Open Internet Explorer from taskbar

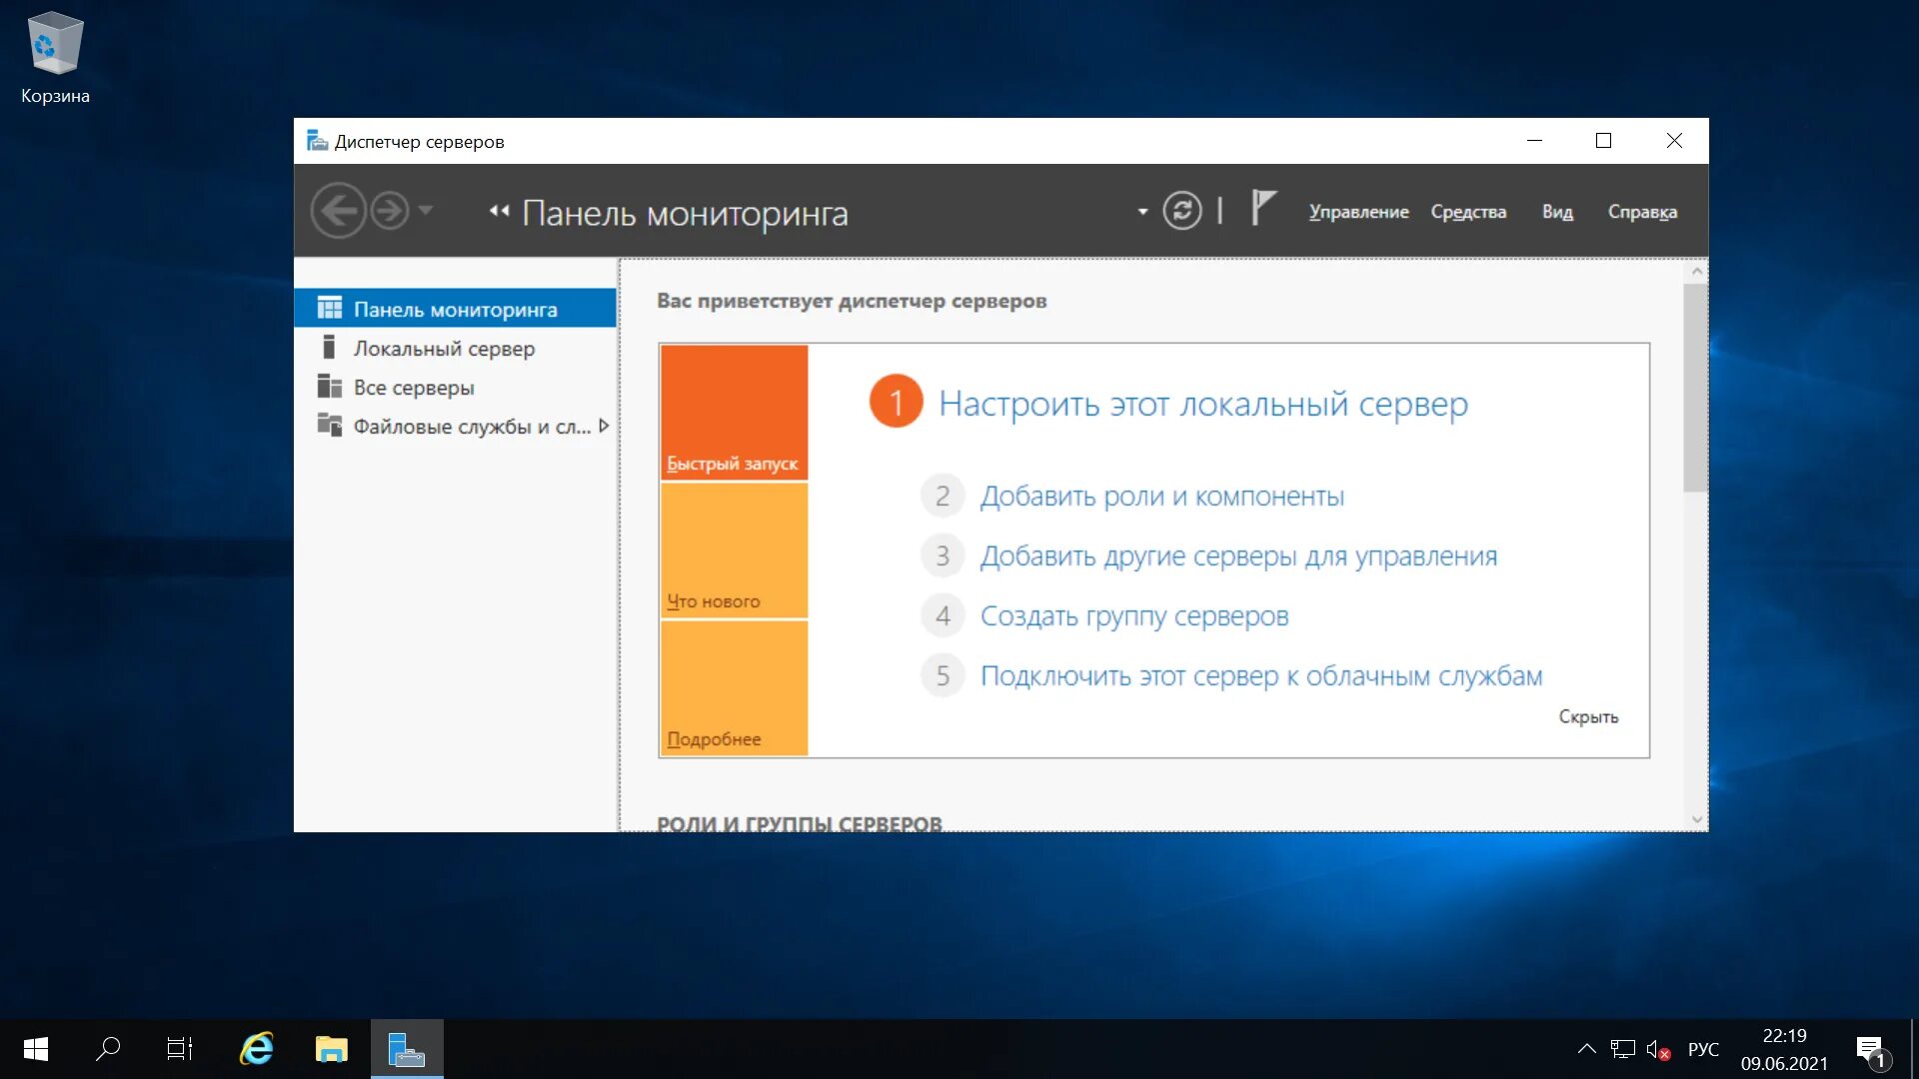[x=257, y=1049]
